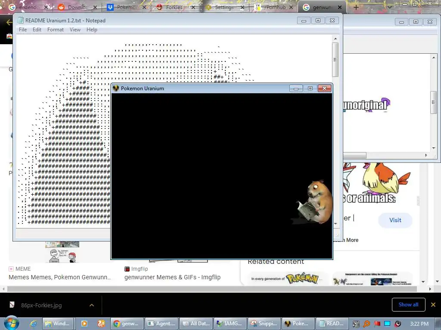Click the rear window vertical scrollbar thumb
The height and width of the screenshot is (330, 441).
(433, 102)
